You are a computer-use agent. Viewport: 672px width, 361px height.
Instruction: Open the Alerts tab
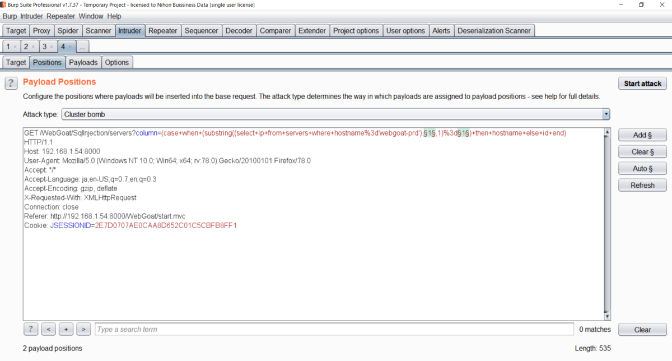pyautogui.click(x=441, y=30)
